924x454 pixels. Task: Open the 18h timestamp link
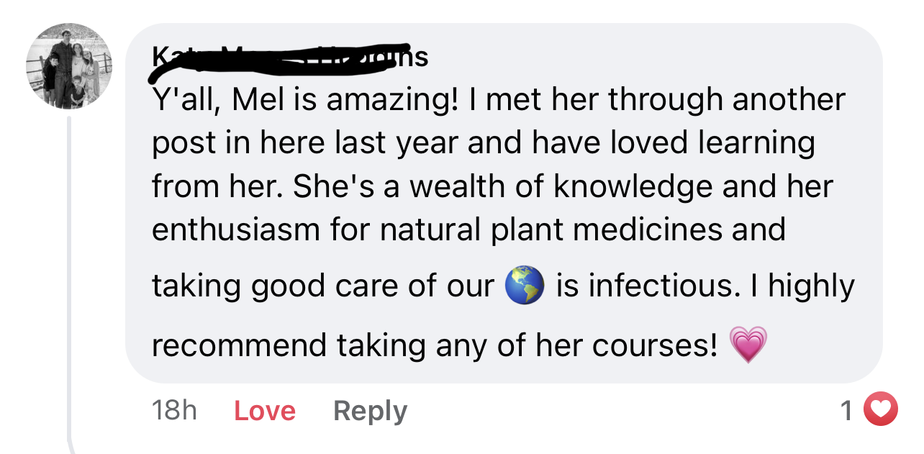click(x=174, y=411)
